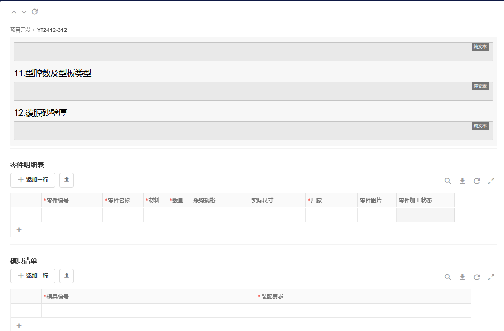Image resolution: width=504 pixels, height=331 pixels.
Task: Click the down chevron in the top toolbar
Action: 23,11
